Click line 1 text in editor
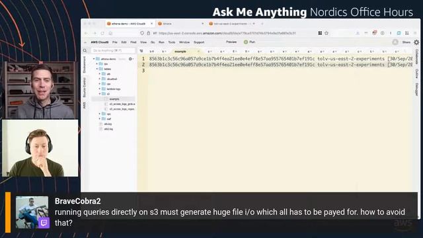 tap(280, 59)
